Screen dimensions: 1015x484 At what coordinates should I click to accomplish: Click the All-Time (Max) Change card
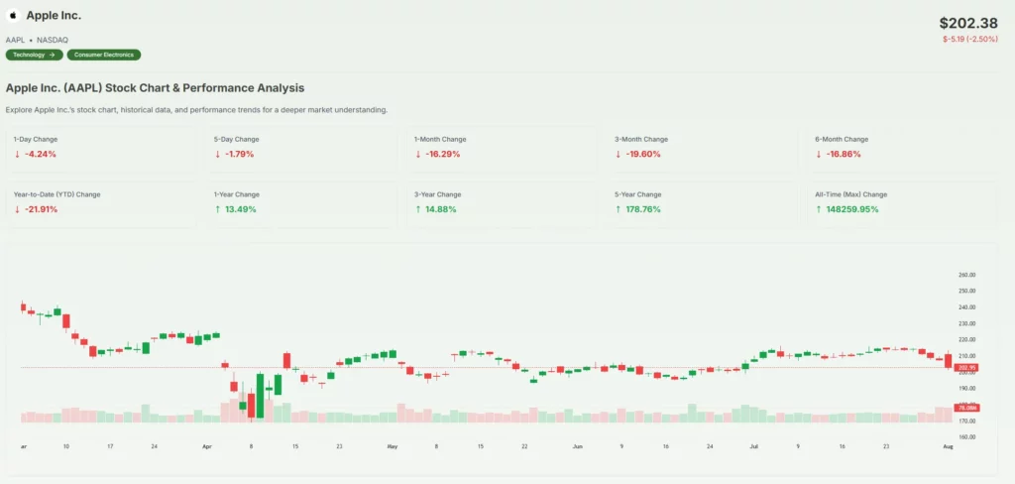(904, 202)
